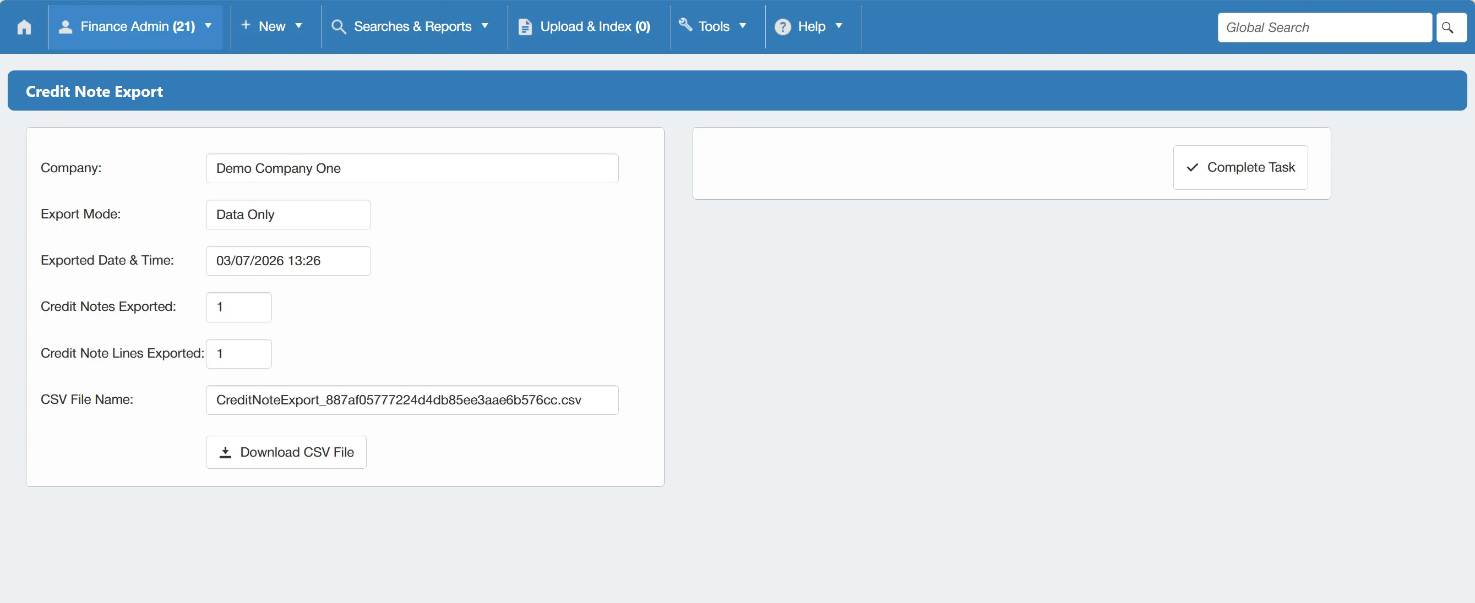Viewport: 1475px width, 603px height.
Task: Click the Global Search magnifier button
Action: click(x=1450, y=28)
